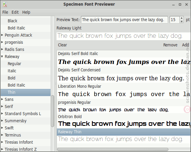Open the Help menu
Viewport: 191px width, 152px height.
(26, 12)
